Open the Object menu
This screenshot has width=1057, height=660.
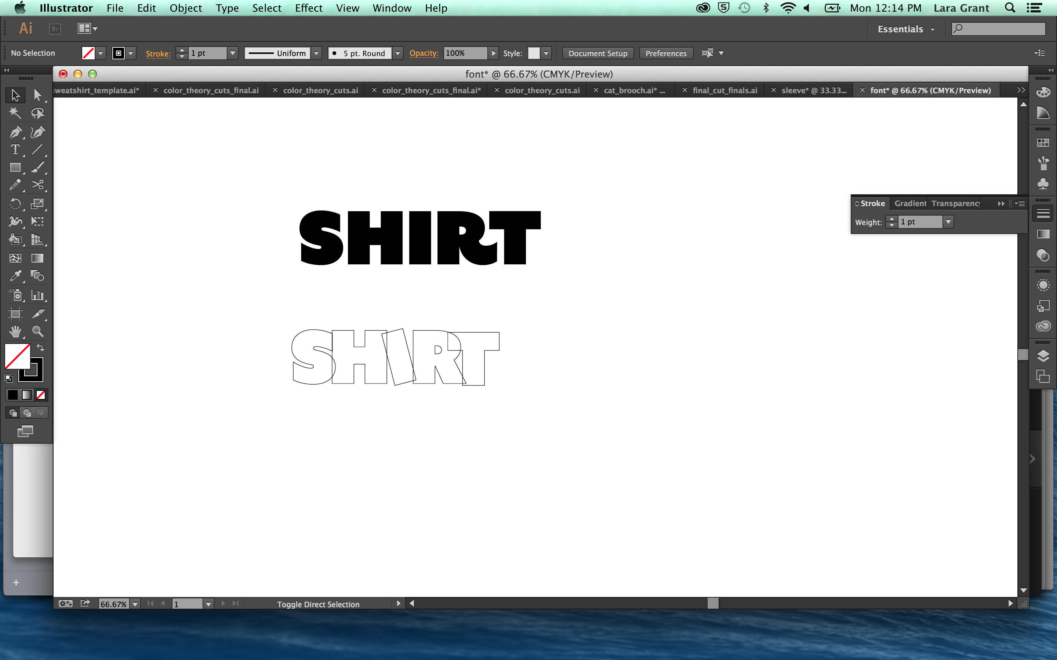[186, 8]
